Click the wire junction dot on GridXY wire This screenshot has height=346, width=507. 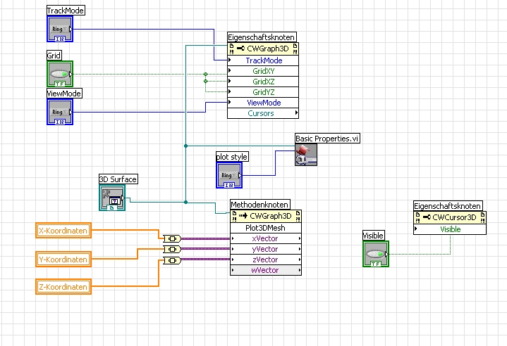click(205, 74)
